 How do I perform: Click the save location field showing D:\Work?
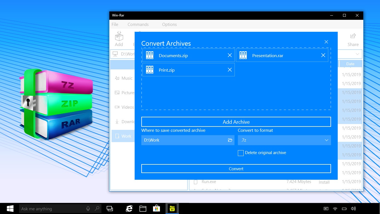pos(188,140)
